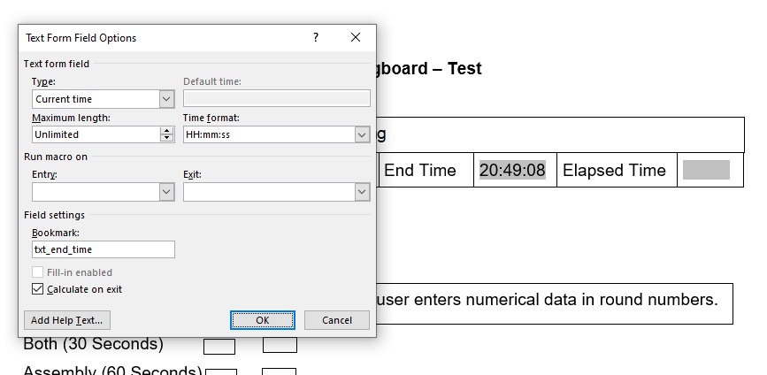Click the first box beside Both (30 Seconds)
Image resolution: width=767 pixels, height=375 pixels.
219,346
